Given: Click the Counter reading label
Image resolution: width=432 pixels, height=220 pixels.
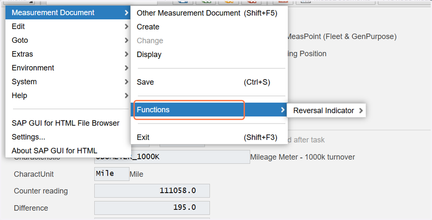Looking at the screenshot, I should (41, 191).
